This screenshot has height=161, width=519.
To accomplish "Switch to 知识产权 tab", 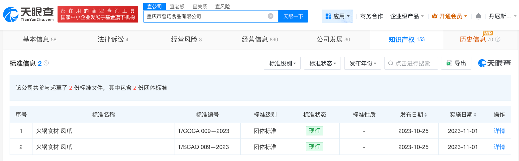I will coord(406,39).
